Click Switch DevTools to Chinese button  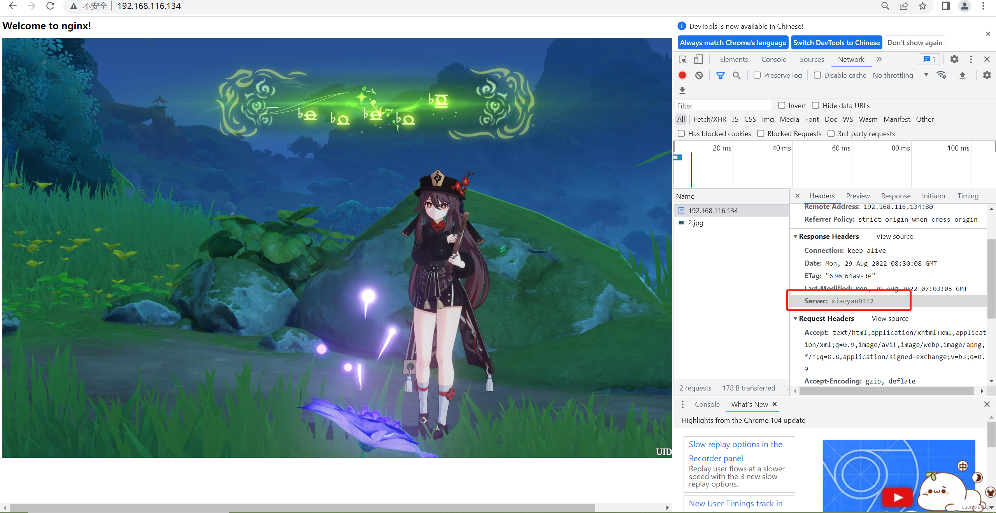(x=836, y=42)
